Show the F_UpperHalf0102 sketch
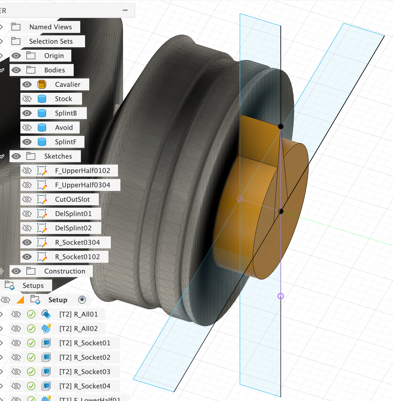Screen dimensions: 393x401 click(x=27, y=171)
